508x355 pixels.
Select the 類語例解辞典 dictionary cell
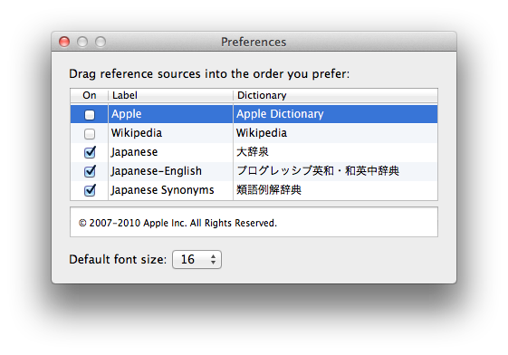point(335,190)
